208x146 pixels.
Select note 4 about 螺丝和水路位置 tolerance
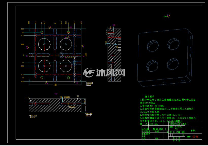161,115
